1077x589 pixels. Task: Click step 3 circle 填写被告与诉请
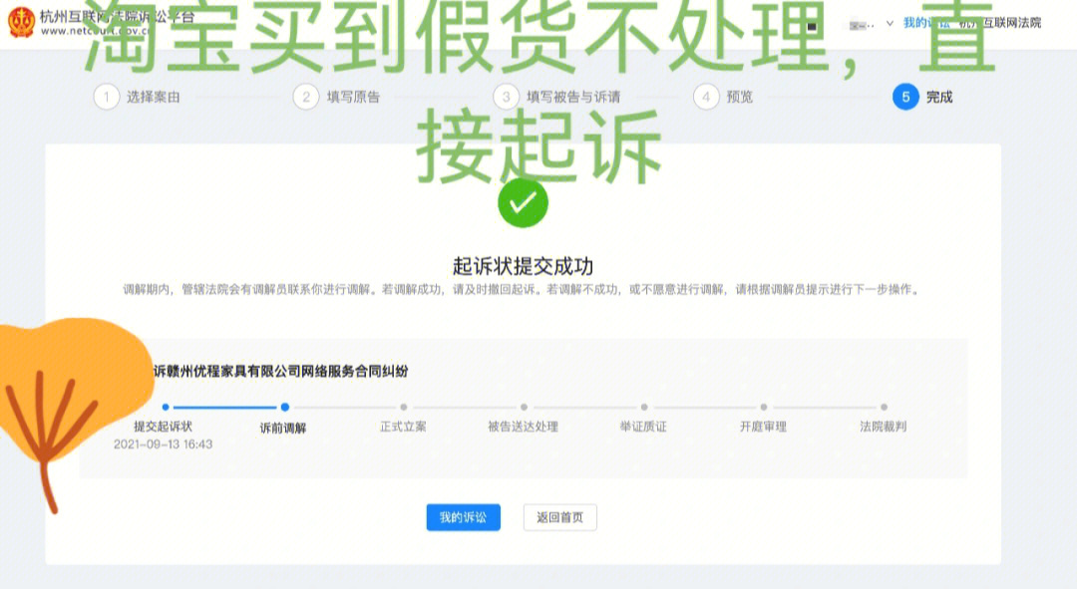coord(507,97)
